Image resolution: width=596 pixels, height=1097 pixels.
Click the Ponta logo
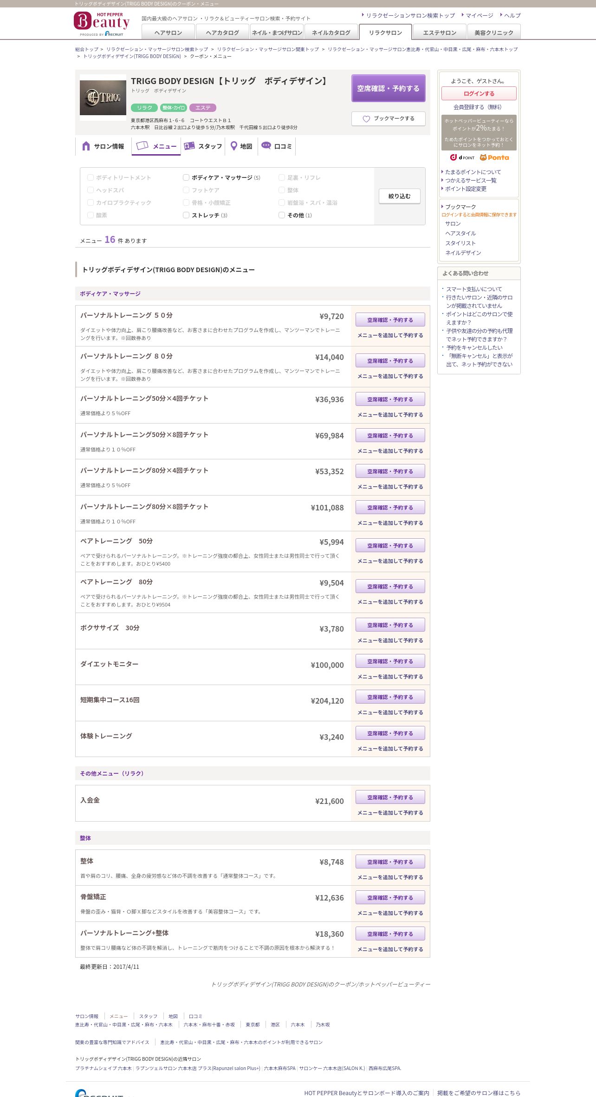click(494, 157)
